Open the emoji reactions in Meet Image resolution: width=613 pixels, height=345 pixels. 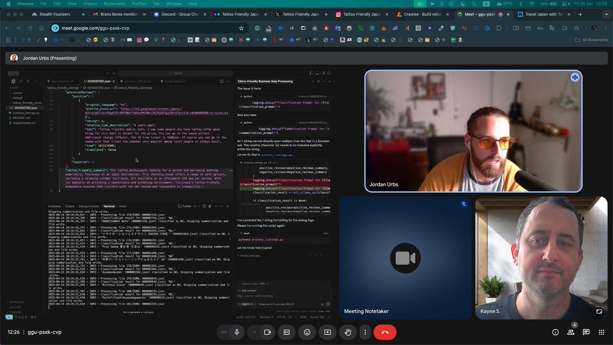(x=307, y=332)
